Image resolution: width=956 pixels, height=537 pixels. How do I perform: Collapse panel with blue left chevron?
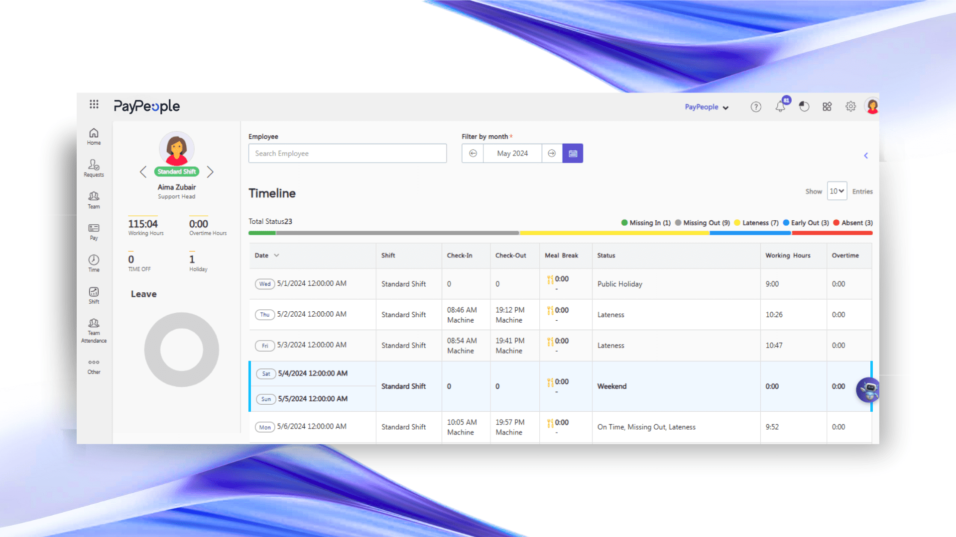[x=866, y=156]
